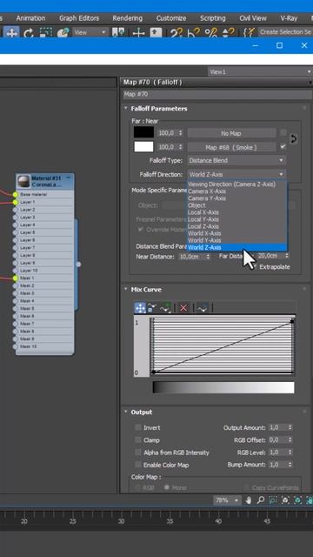Open the View reference coordinate dropdown
The image size is (313, 557).
(90, 32)
